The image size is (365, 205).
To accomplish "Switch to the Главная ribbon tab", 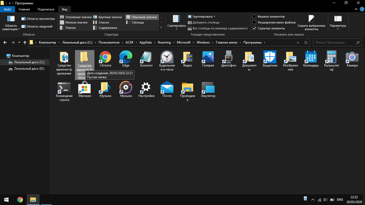I will click(x=24, y=9).
